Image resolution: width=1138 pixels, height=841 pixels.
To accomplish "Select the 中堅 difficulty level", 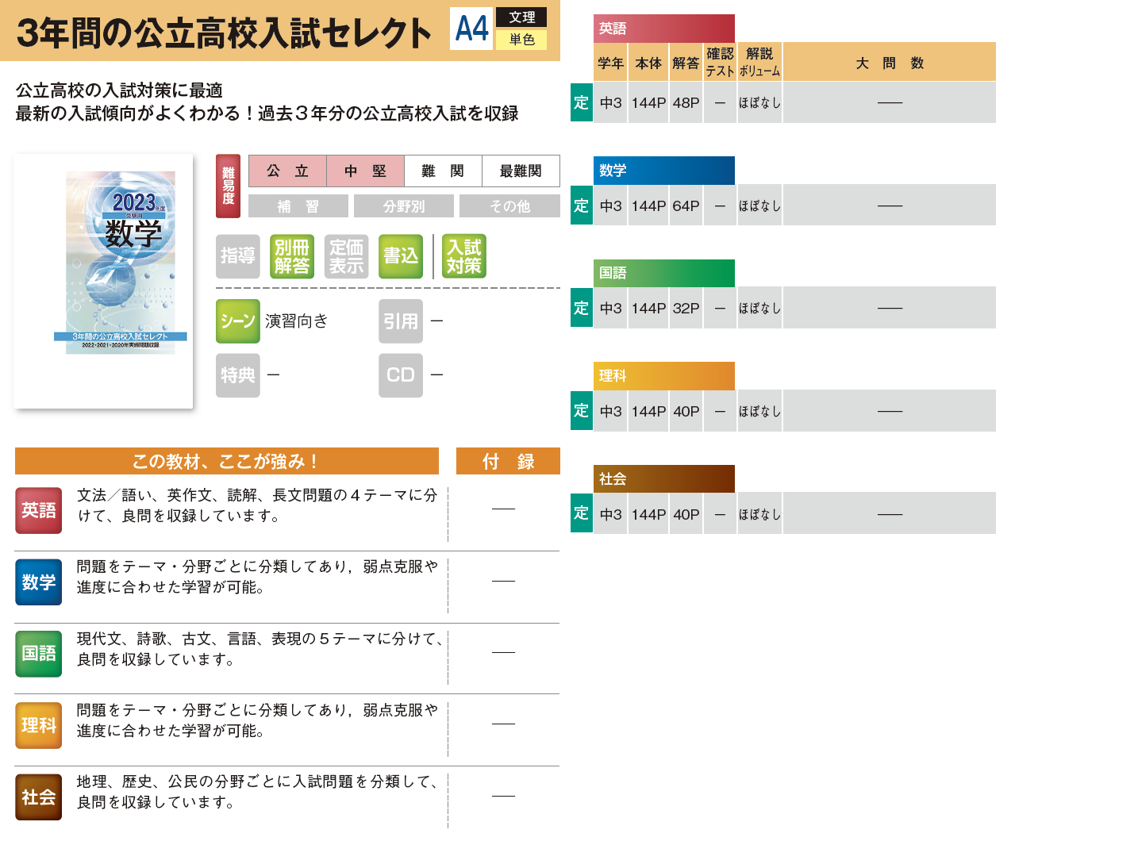I will tap(365, 171).
